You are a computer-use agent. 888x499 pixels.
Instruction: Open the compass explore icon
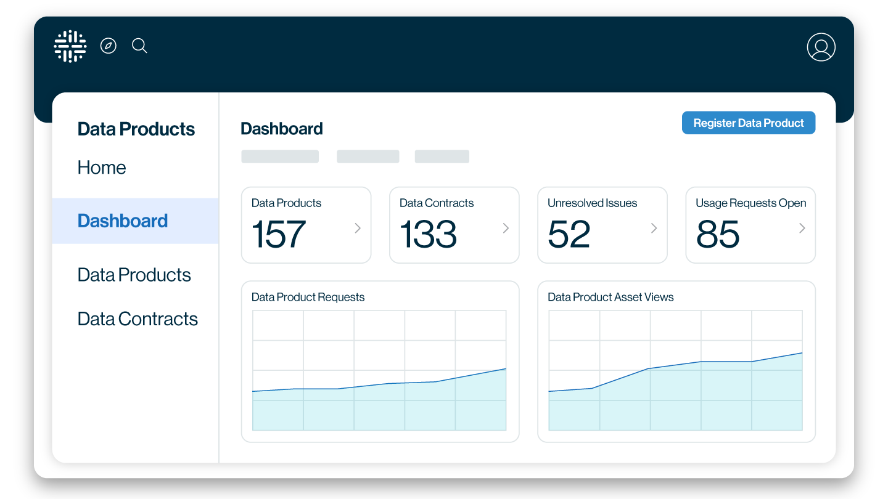coord(109,46)
